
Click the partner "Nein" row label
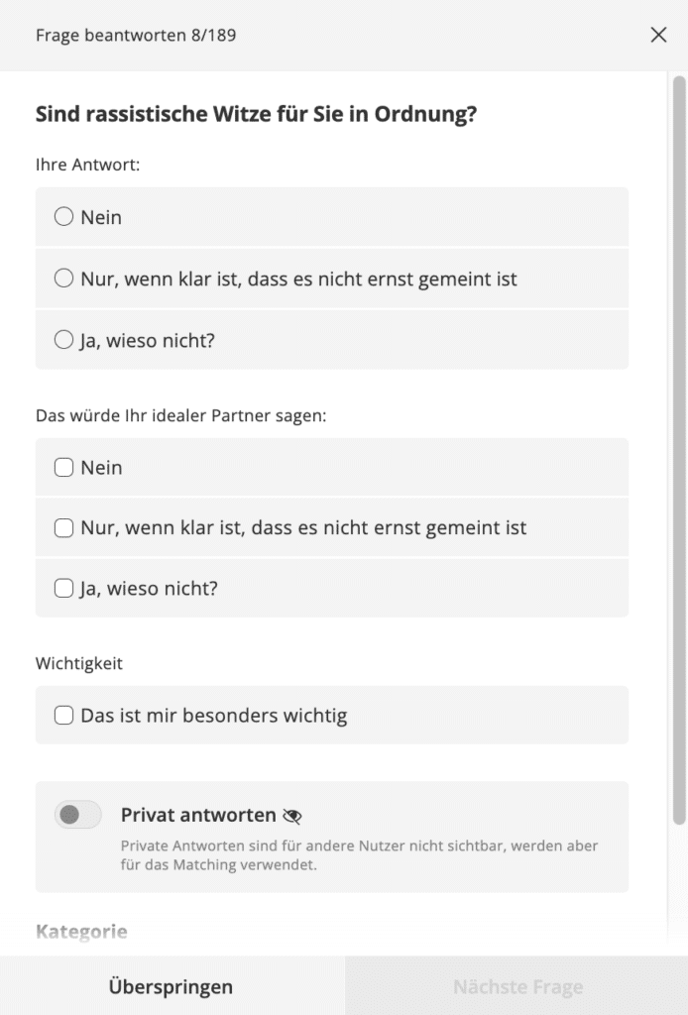coord(102,468)
